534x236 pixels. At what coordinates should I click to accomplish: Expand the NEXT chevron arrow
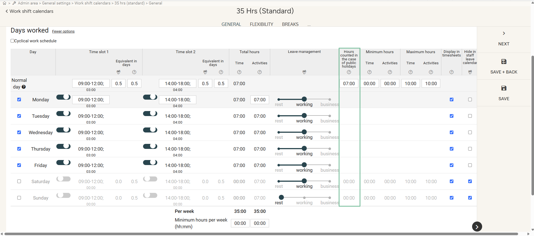coord(504,33)
